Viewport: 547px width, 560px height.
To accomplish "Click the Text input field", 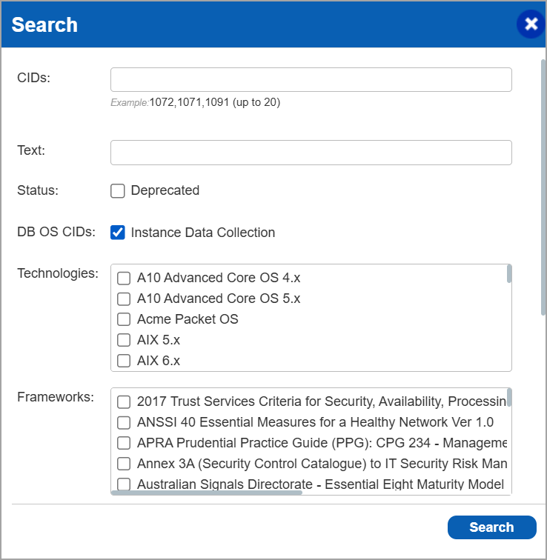I will point(311,153).
